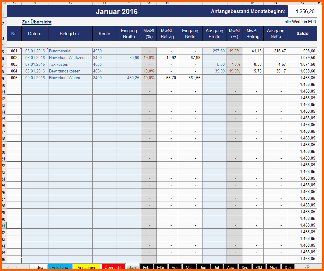The width and height of the screenshot is (324, 271).
Task: Click the date cell 09.01.2016
Action: (35, 78)
